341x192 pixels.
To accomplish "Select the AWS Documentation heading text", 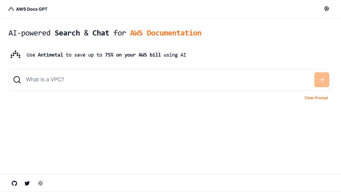I will pyautogui.click(x=165, y=33).
